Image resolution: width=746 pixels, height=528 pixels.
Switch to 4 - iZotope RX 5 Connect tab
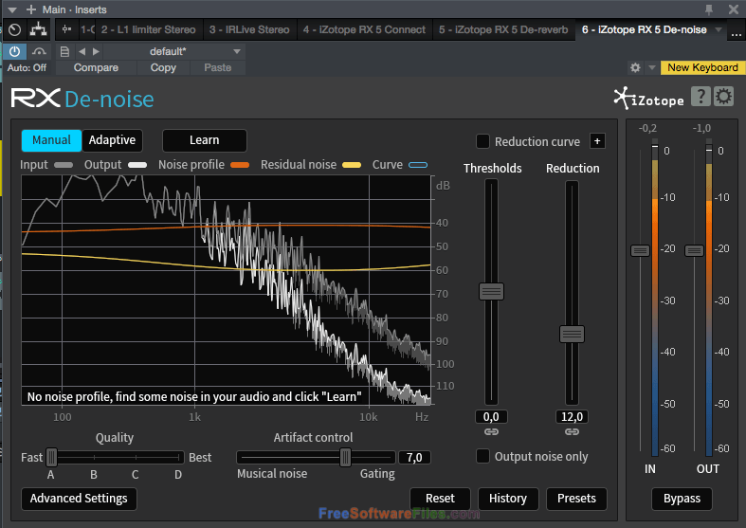pyautogui.click(x=364, y=29)
